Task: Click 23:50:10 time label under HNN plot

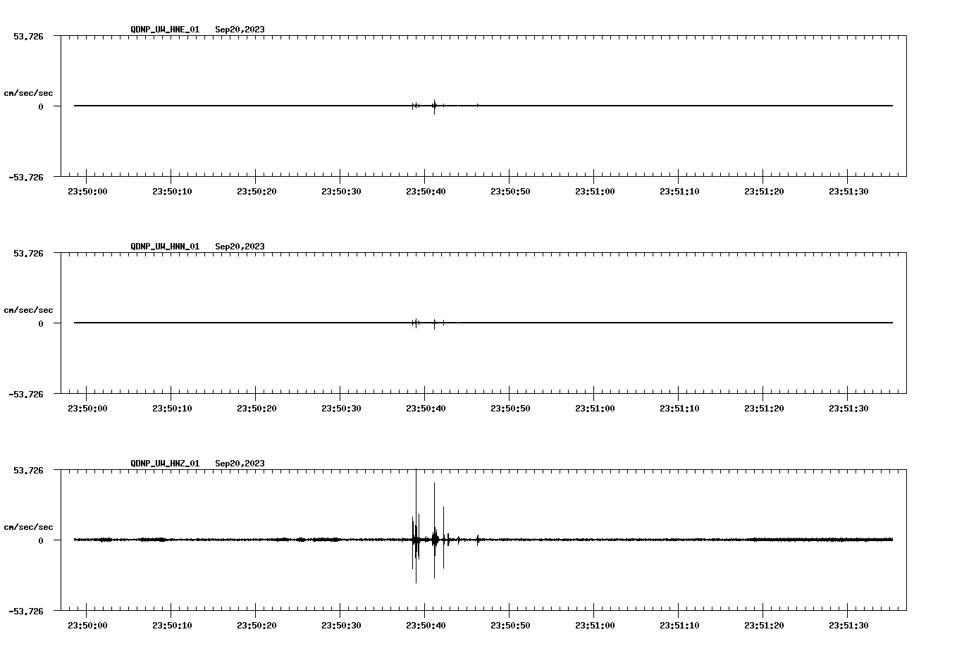Action: pos(172,409)
